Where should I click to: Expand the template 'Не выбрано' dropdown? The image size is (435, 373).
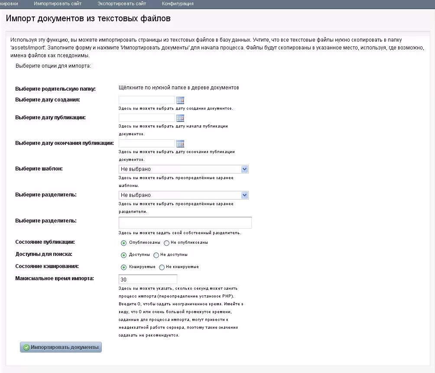click(x=184, y=169)
